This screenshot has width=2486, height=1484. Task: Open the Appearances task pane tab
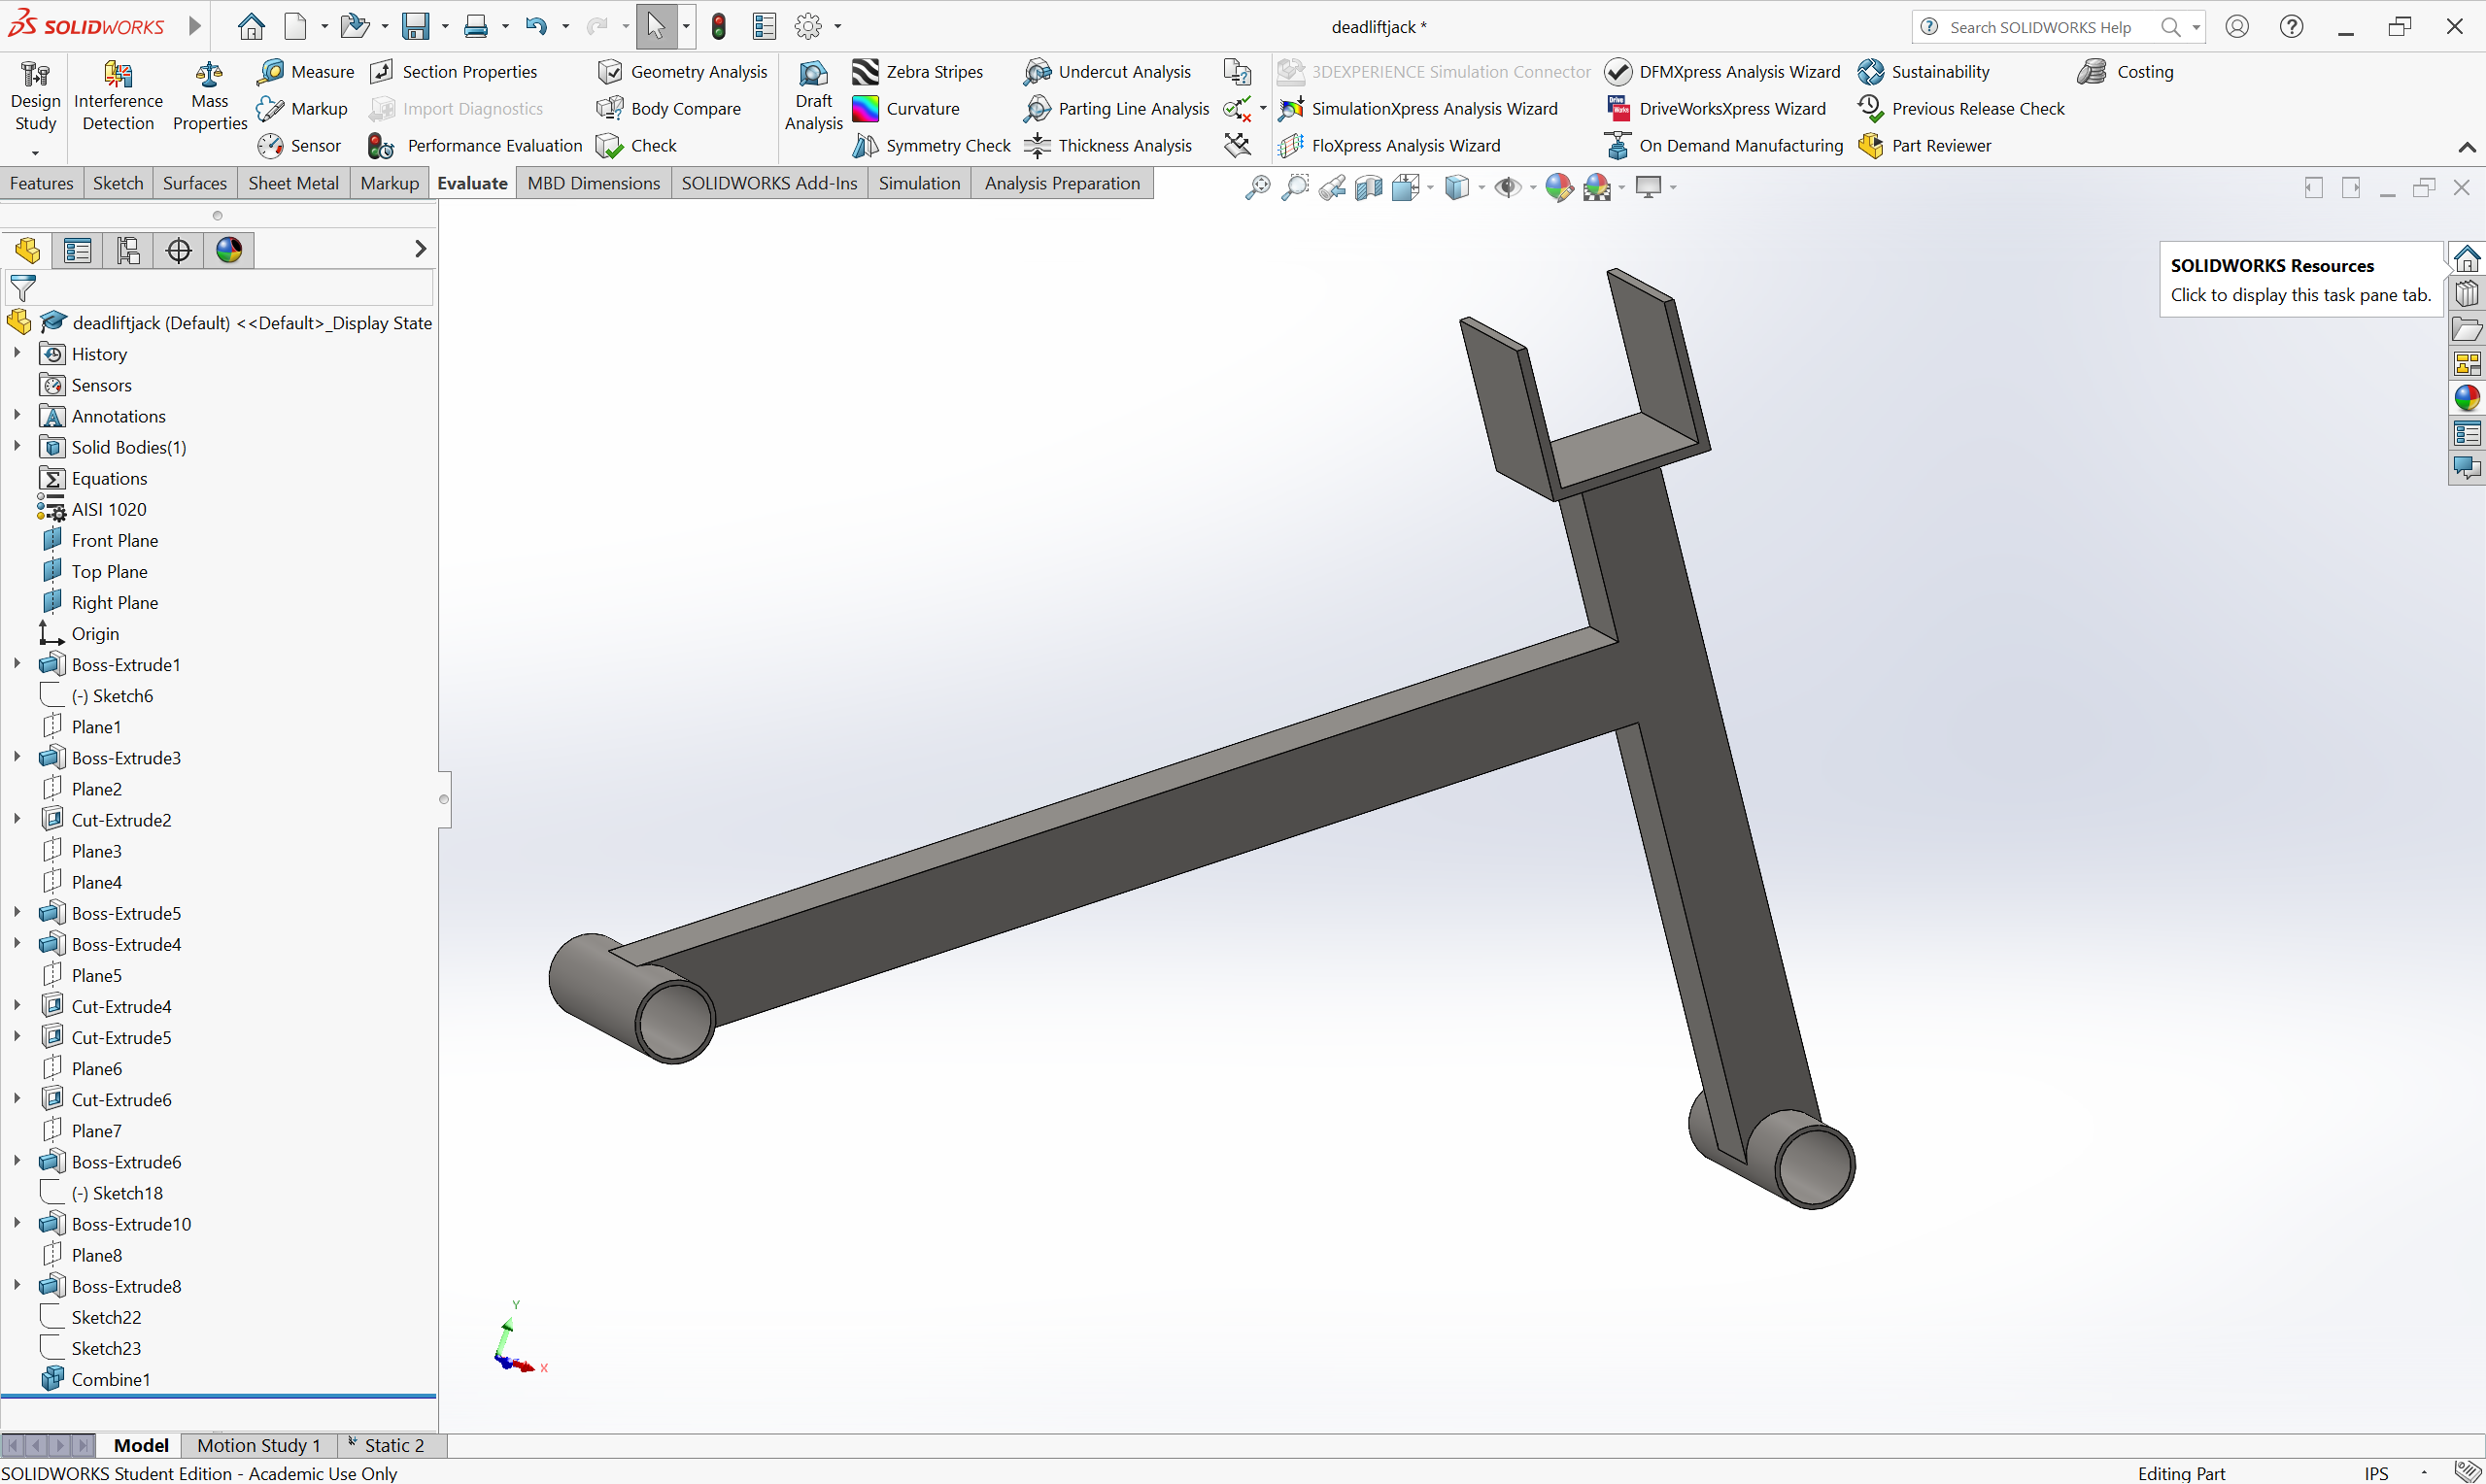pyautogui.click(x=2467, y=398)
